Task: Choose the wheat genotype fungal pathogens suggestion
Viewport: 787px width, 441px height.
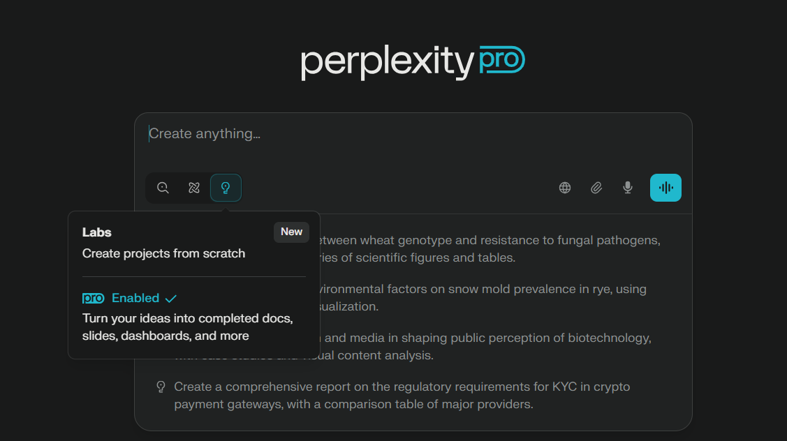Action: 490,249
